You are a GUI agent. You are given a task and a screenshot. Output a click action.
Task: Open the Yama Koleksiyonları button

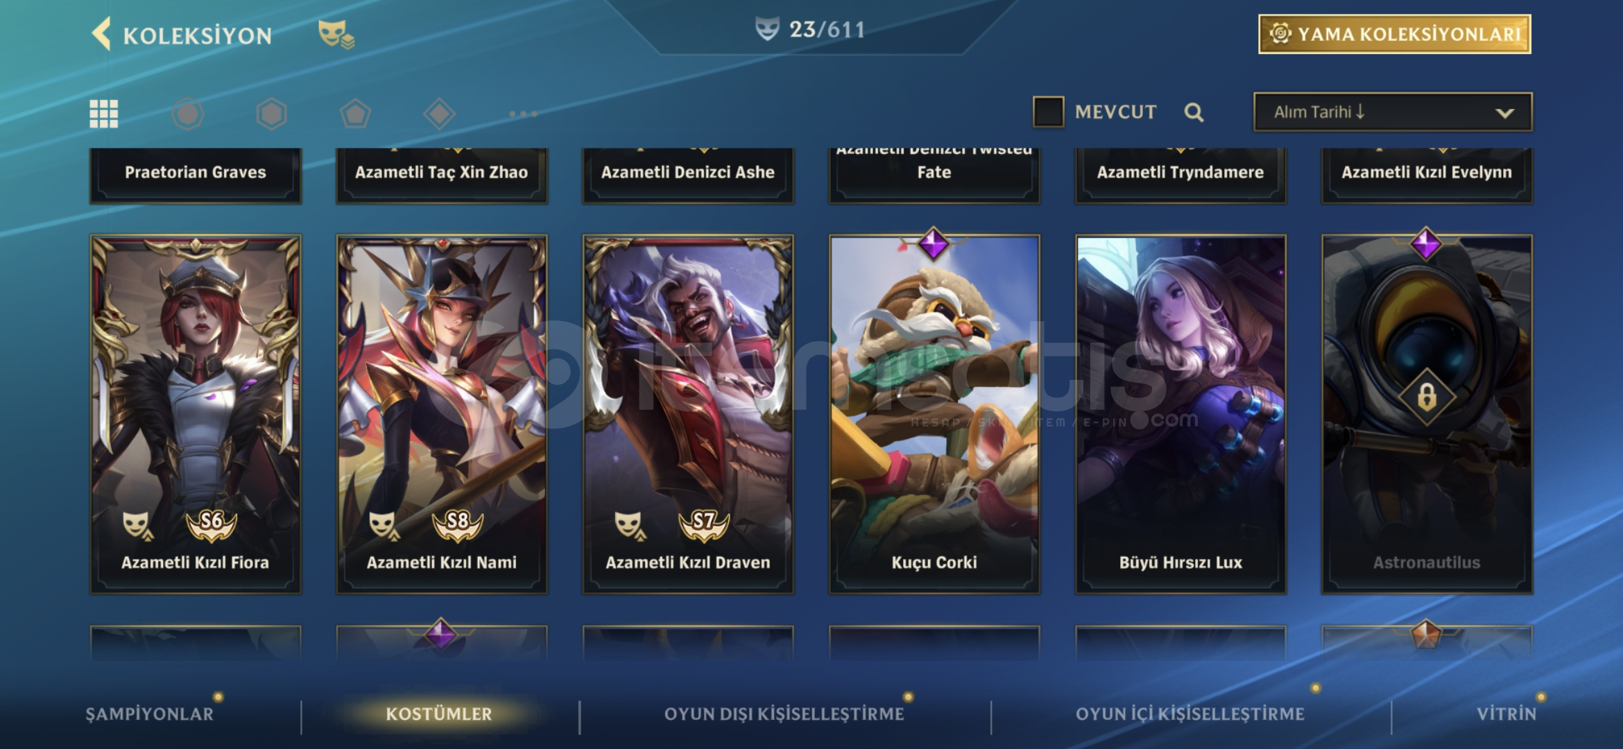[x=1395, y=34]
